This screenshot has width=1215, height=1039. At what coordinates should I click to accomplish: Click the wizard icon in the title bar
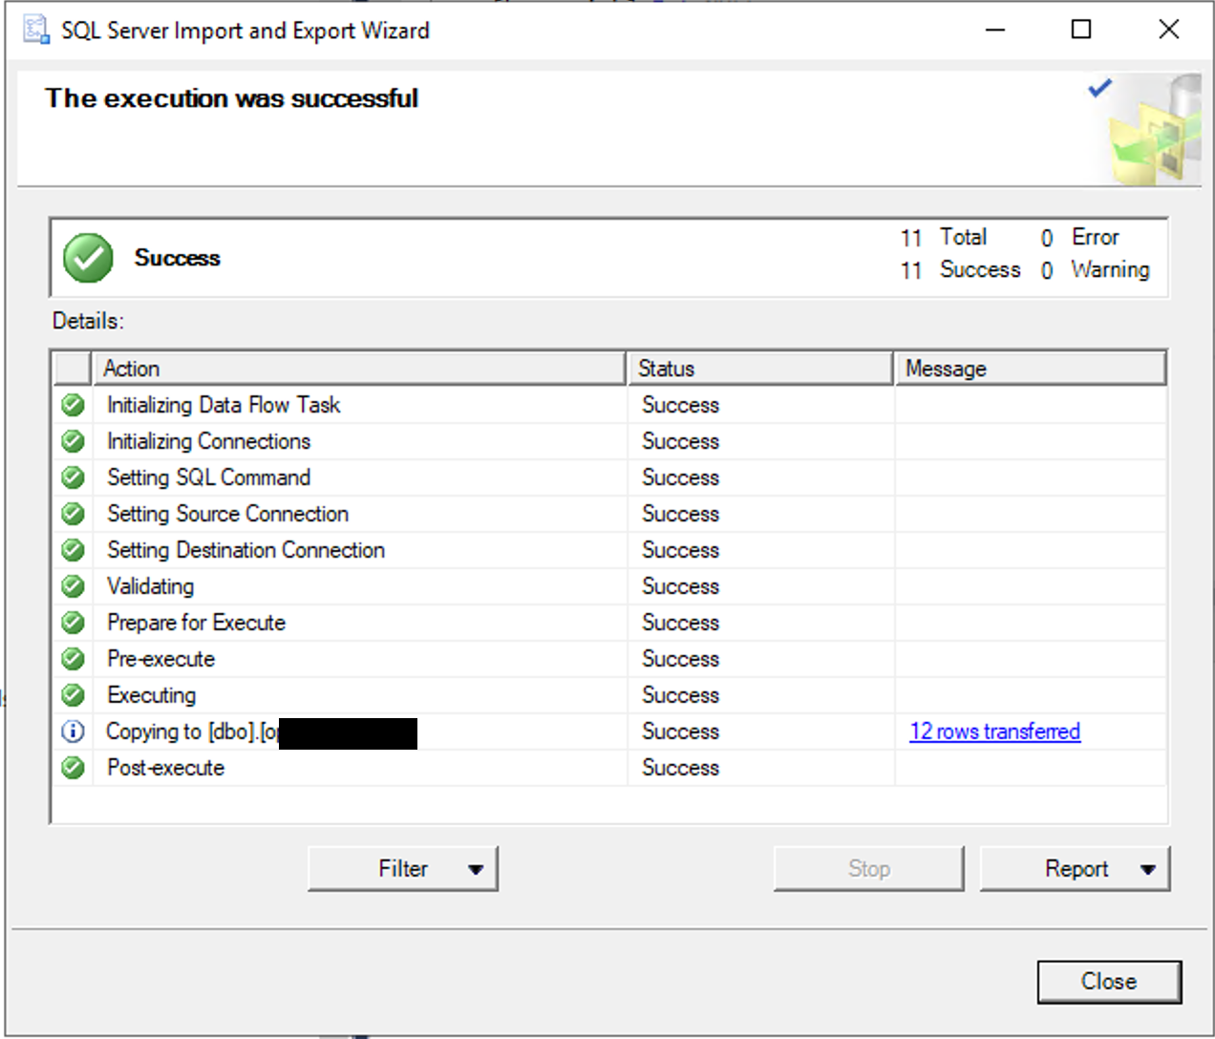click(x=36, y=29)
